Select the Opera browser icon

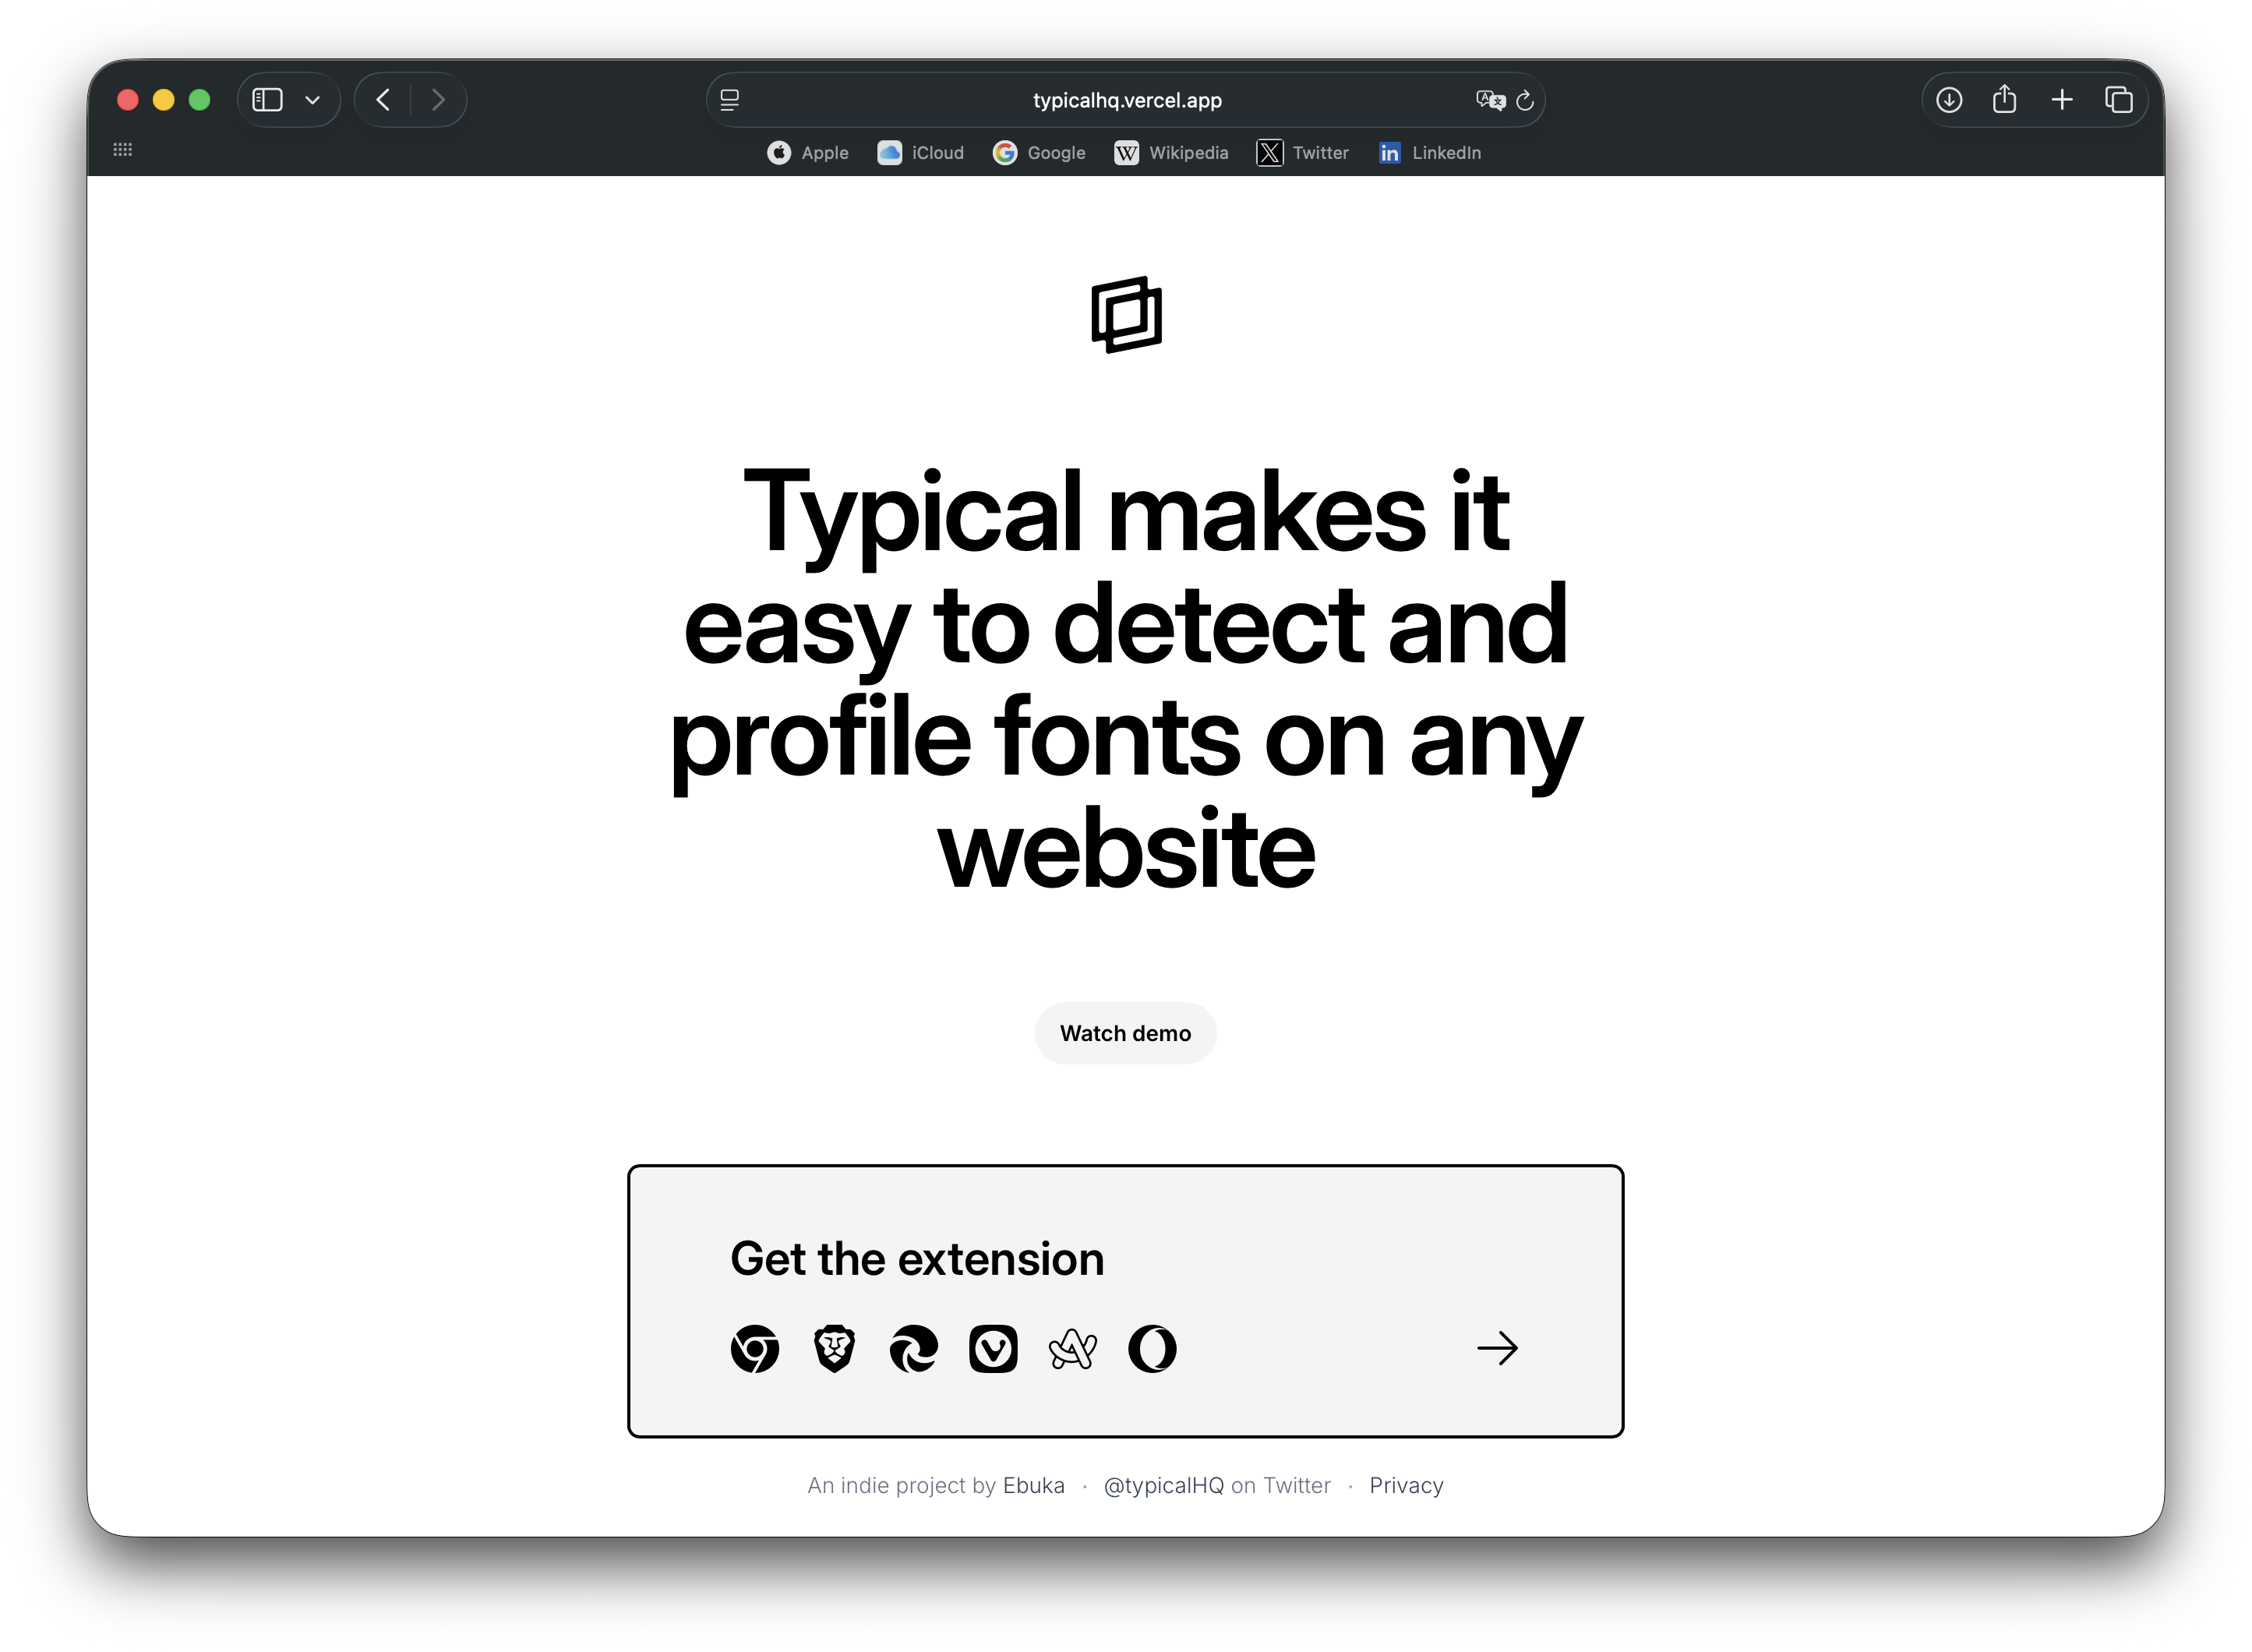click(1152, 1348)
